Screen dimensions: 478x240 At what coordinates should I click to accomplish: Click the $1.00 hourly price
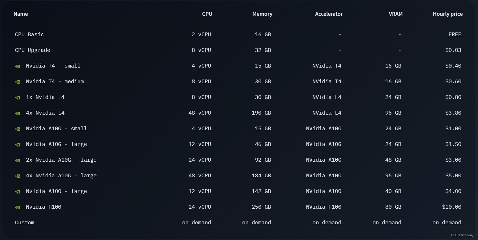pyautogui.click(x=453, y=129)
